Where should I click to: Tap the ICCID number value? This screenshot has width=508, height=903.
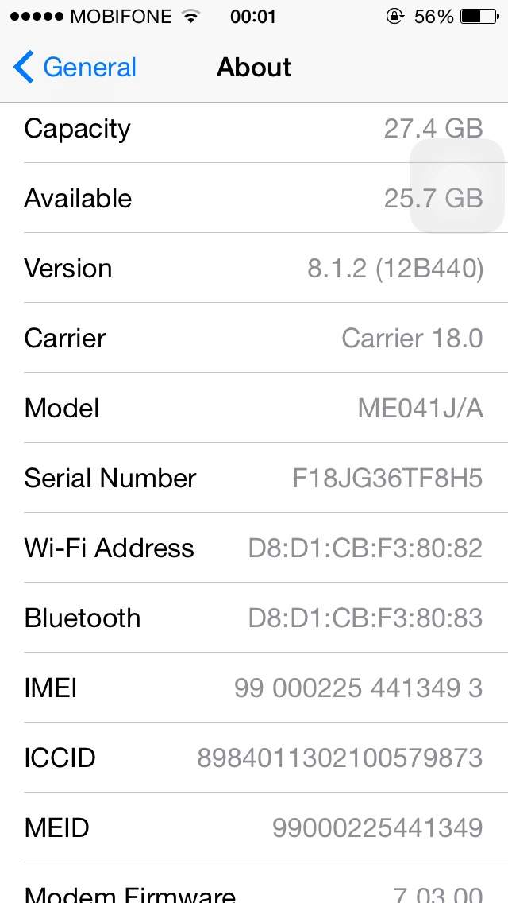coord(340,758)
